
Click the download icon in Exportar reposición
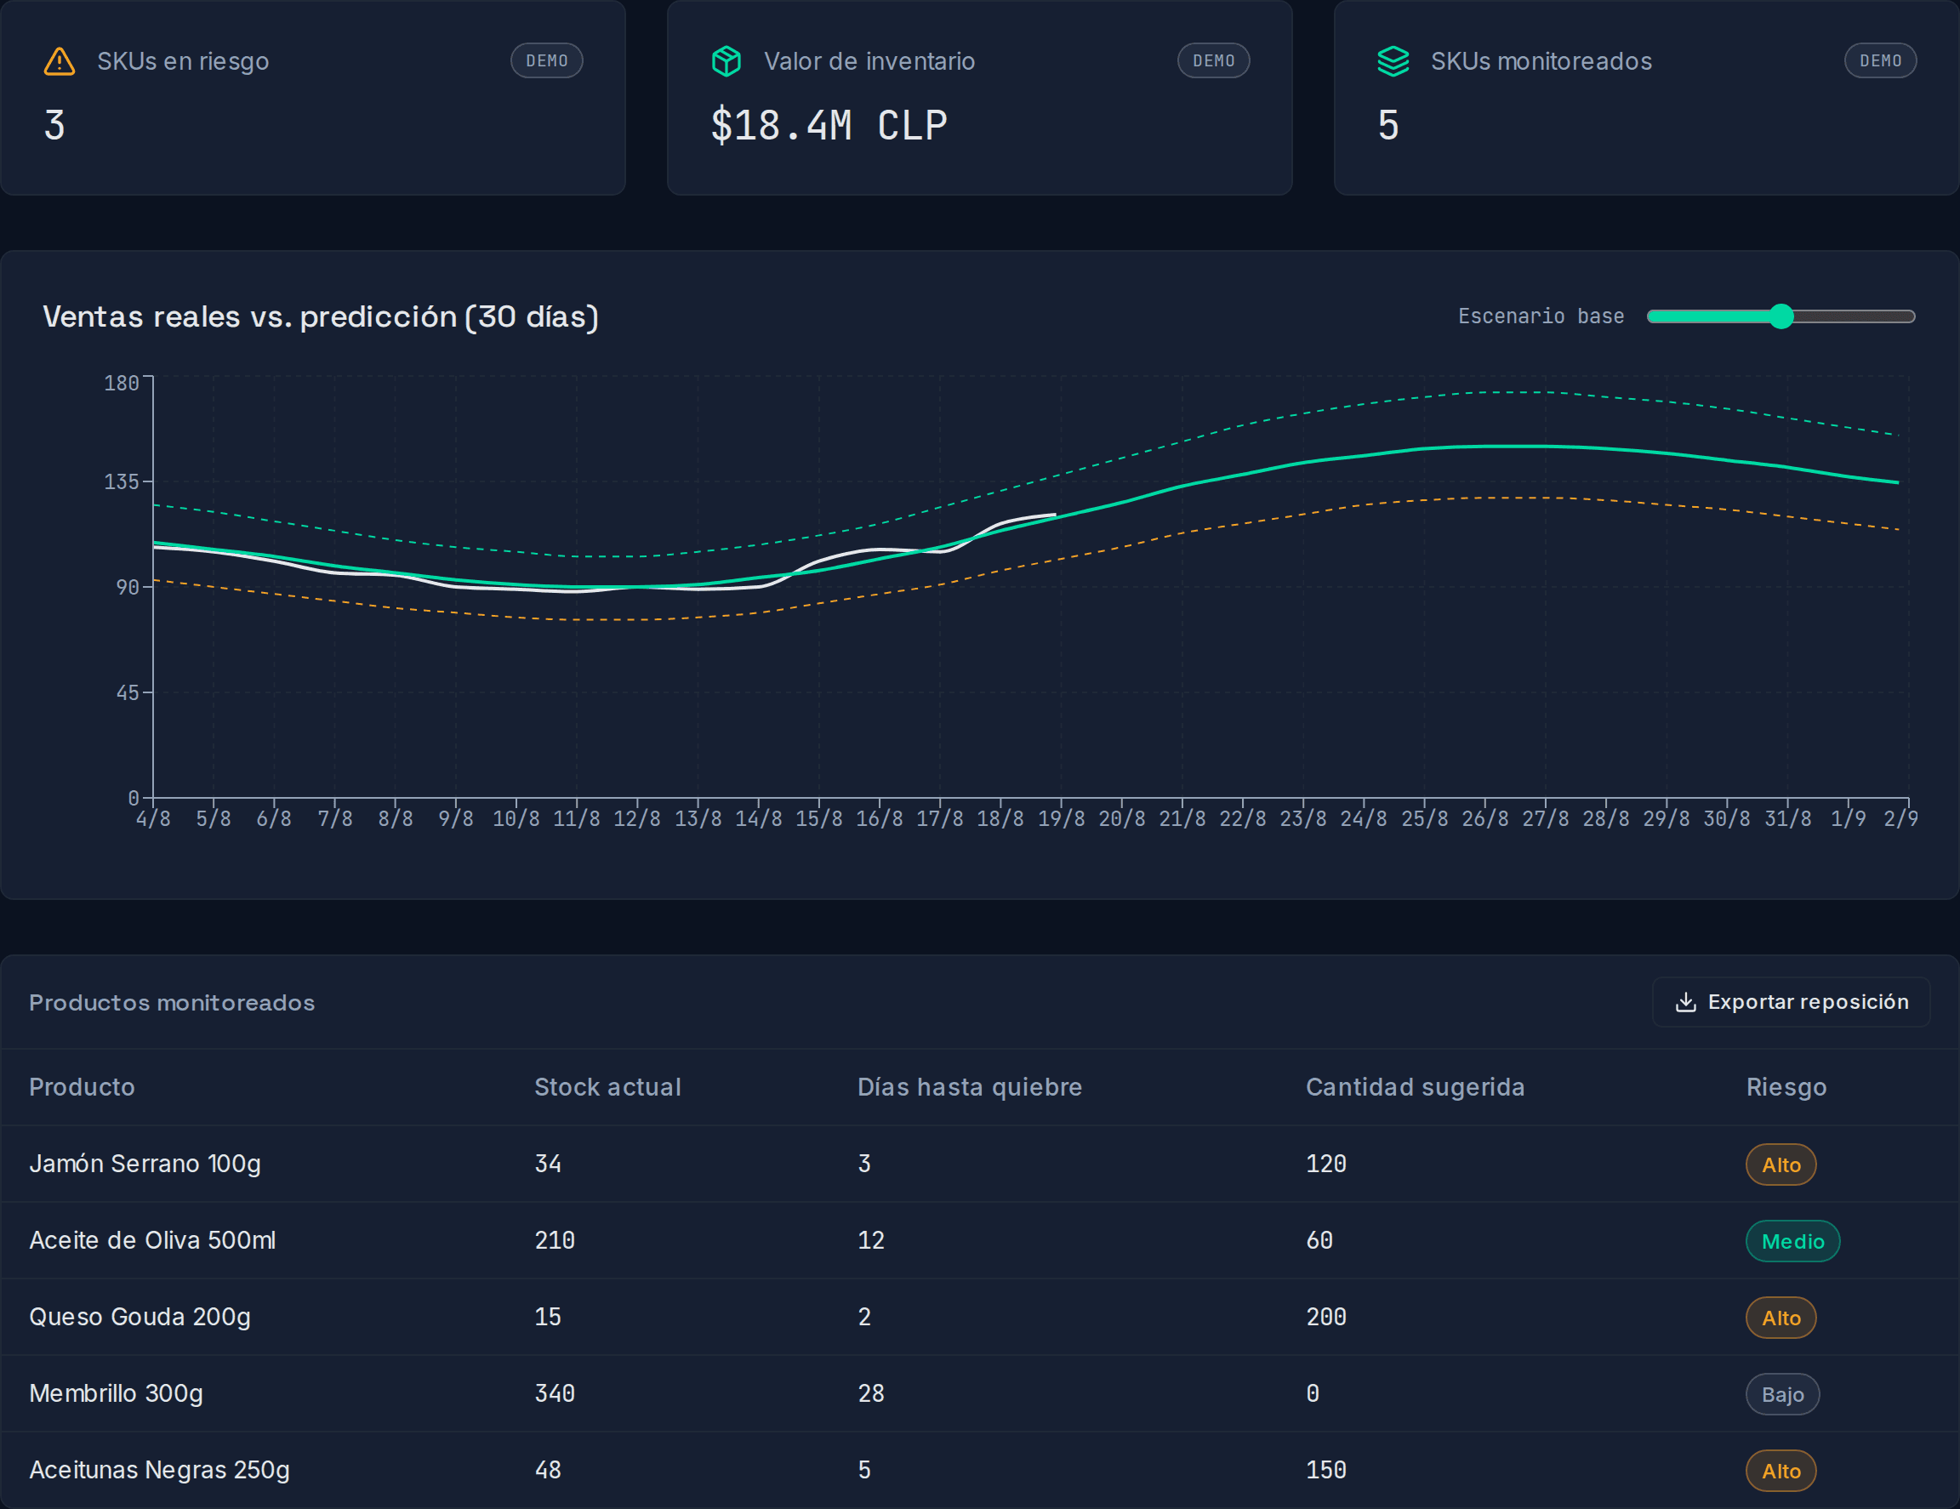[x=1685, y=1002]
